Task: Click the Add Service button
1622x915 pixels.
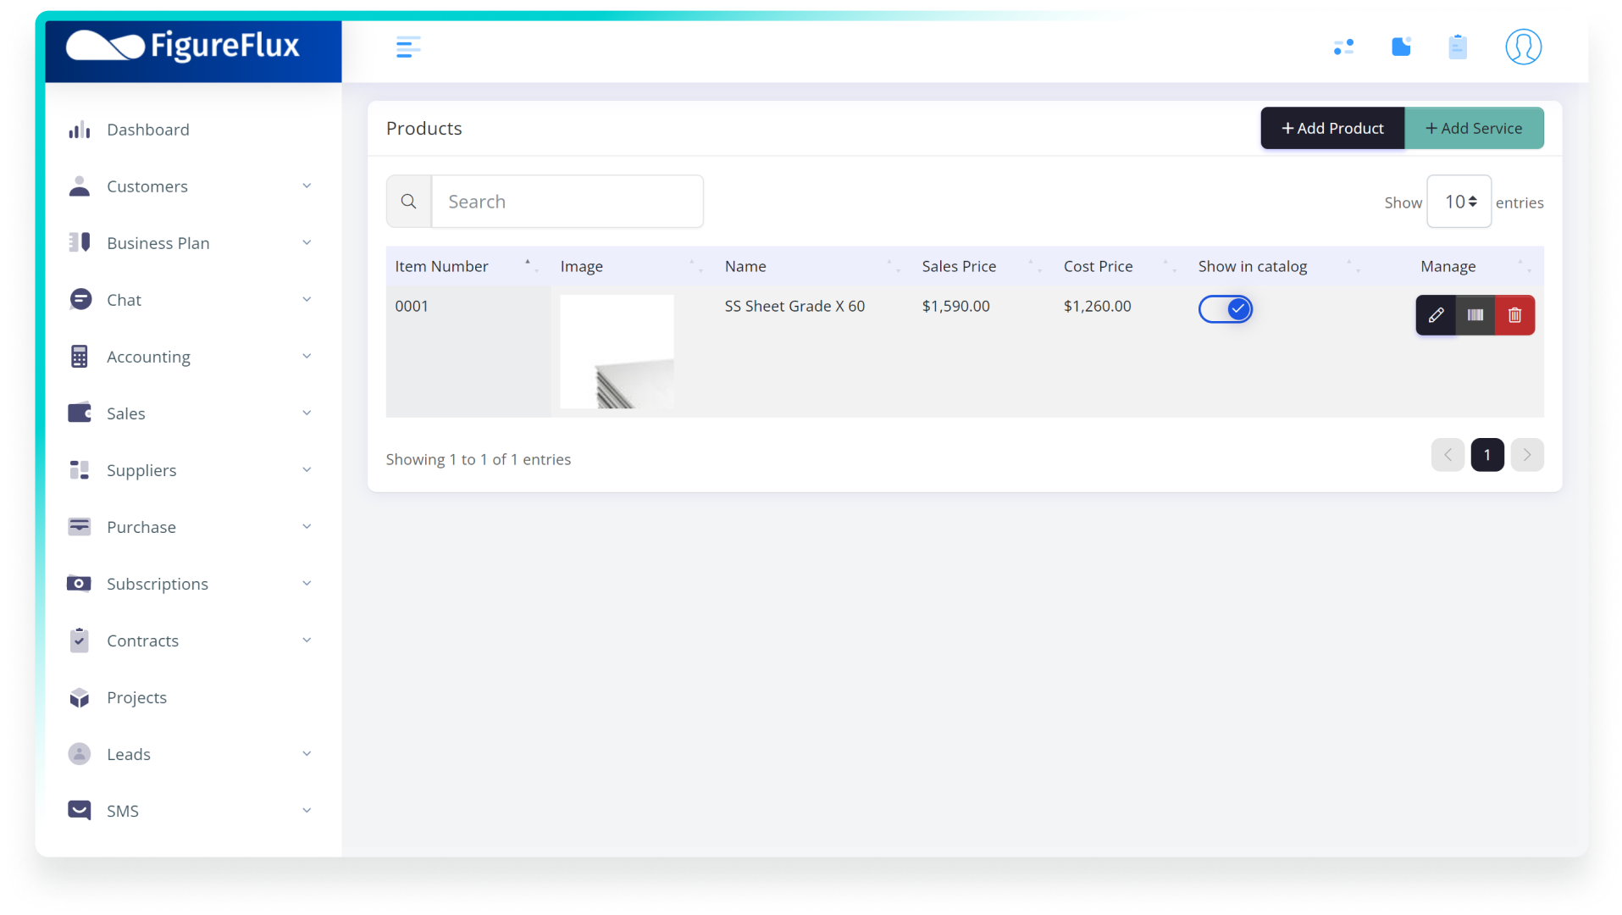Action: 1474,129
